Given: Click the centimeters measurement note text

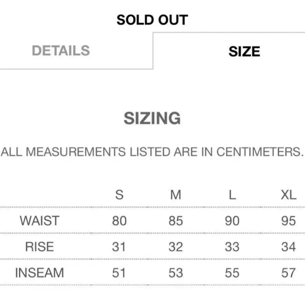Looking at the screenshot, I should tap(152, 152).
